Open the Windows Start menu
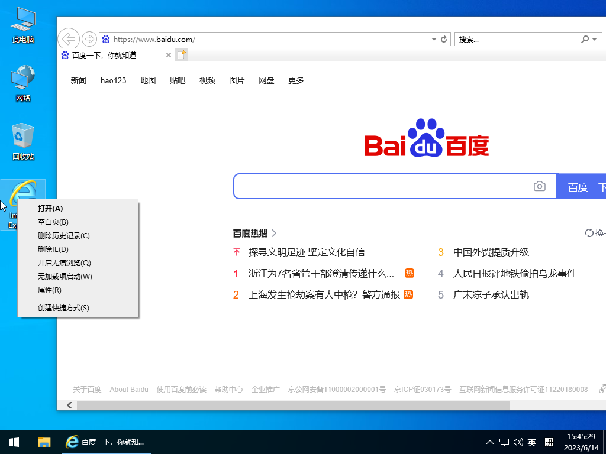This screenshot has height=454, width=606. (14, 442)
